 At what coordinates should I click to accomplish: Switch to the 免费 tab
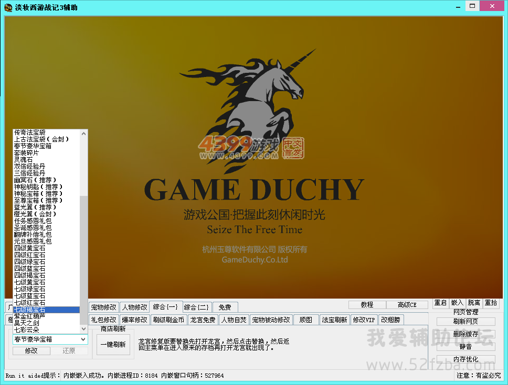225,307
